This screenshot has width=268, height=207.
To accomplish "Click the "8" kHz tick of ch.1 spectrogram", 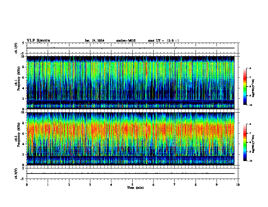I will (x=23, y=67).
